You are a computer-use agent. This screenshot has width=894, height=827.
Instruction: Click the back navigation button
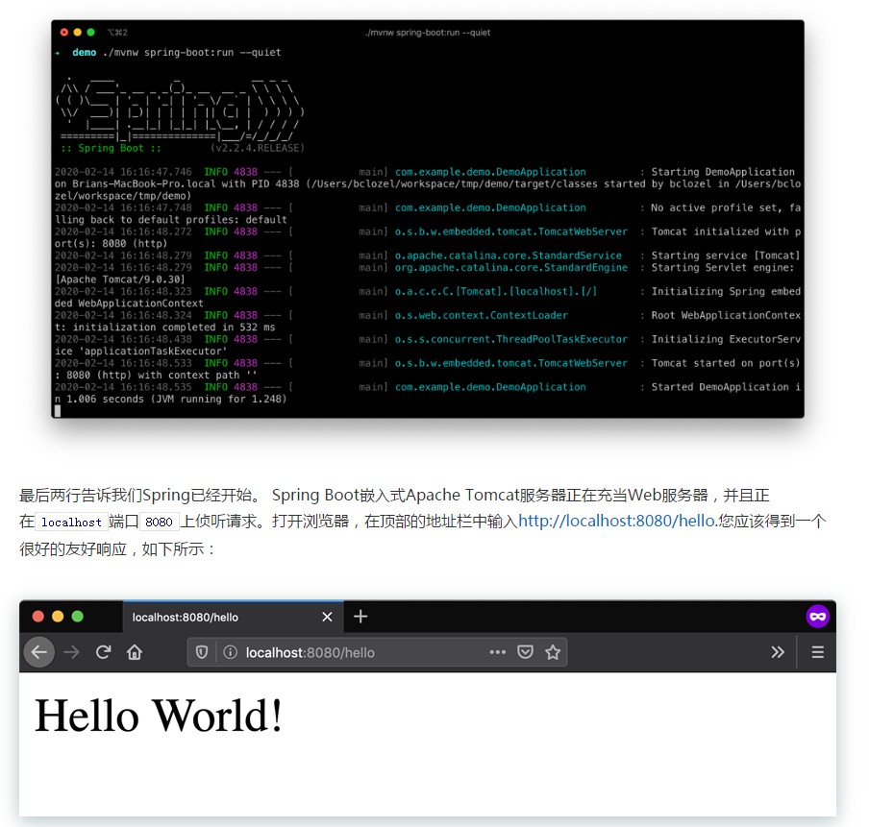pyautogui.click(x=39, y=652)
